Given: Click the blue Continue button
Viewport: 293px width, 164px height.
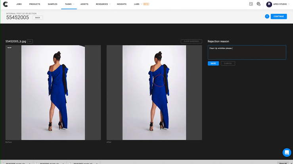Looking at the screenshot, I should pyautogui.click(x=279, y=16).
